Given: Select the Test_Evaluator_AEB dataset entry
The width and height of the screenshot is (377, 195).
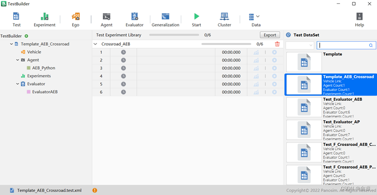Looking at the screenshot, I should 331,107.
